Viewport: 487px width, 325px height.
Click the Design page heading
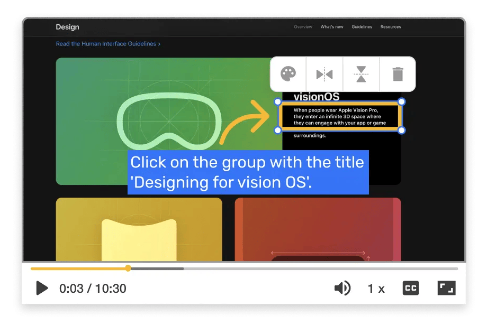(x=68, y=27)
